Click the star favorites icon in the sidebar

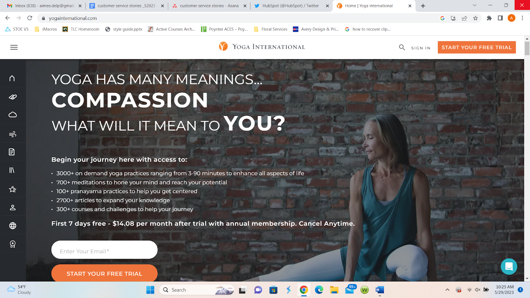pyautogui.click(x=13, y=189)
